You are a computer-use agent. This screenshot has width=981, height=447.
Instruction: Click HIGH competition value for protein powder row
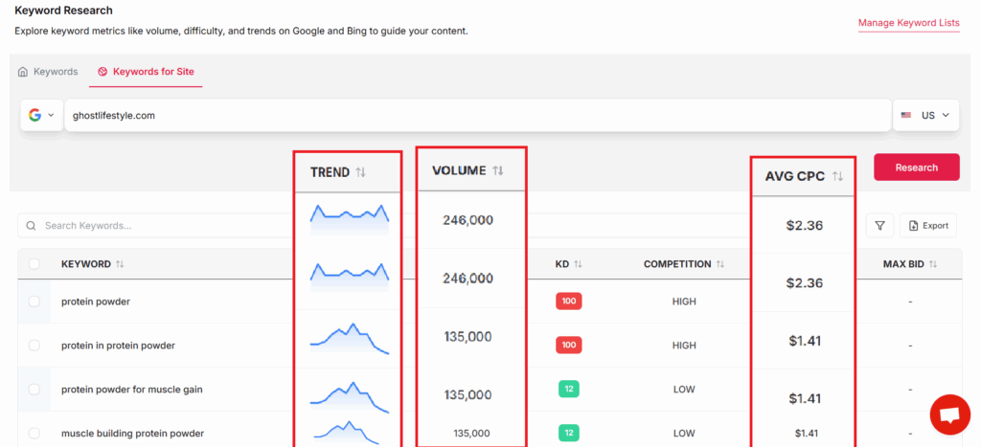[684, 302]
